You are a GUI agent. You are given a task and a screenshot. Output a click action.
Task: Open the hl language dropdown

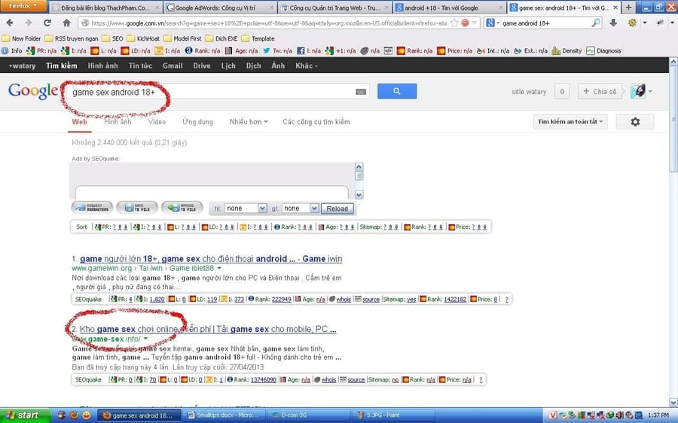pyautogui.click(x=246, y=208)
